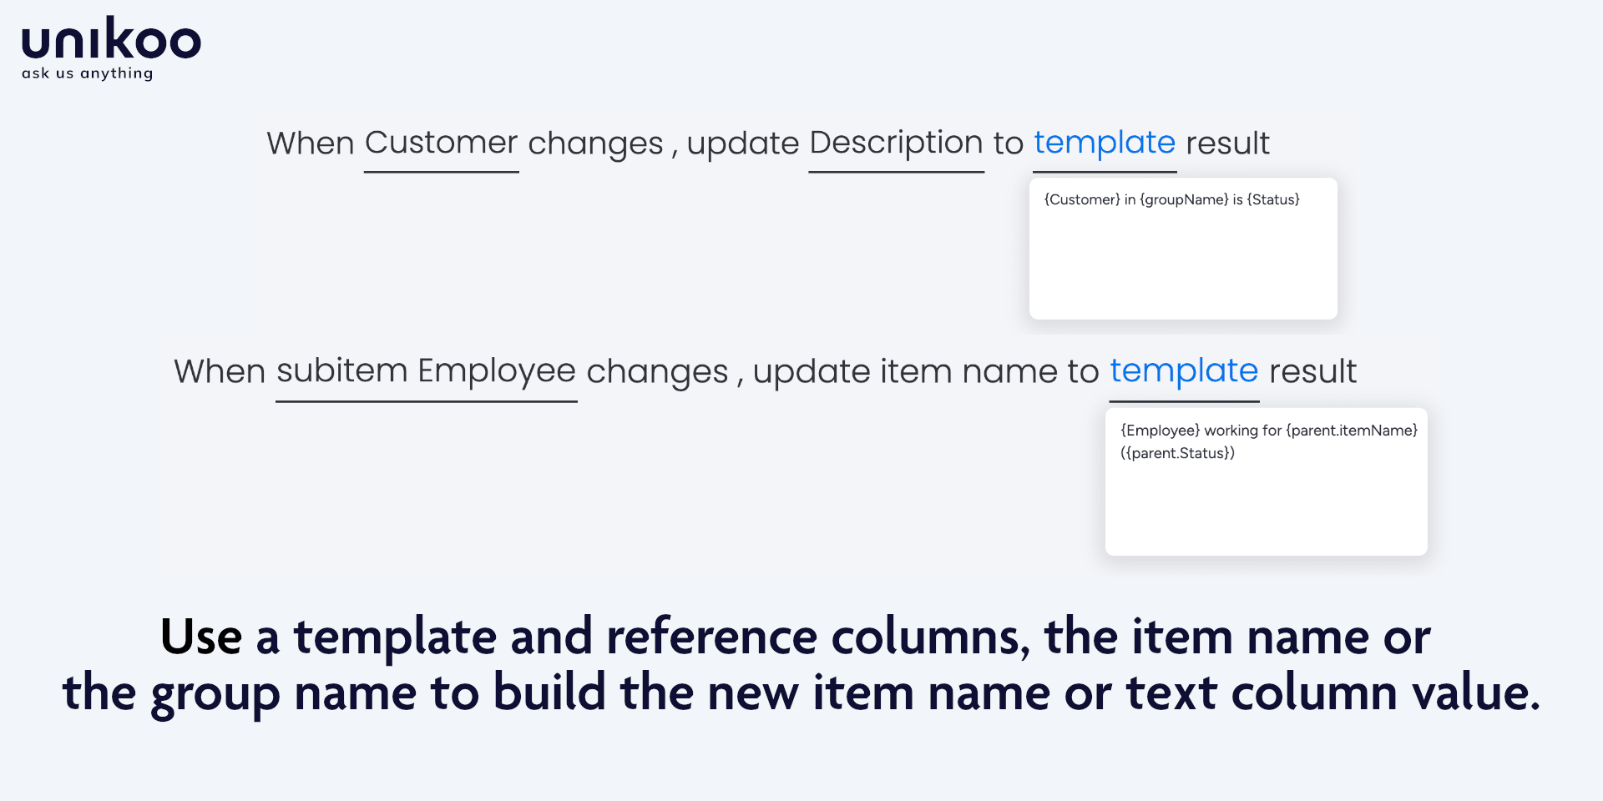
Task: Click 'changes' after subitem Employee
Action: point(657,372)
